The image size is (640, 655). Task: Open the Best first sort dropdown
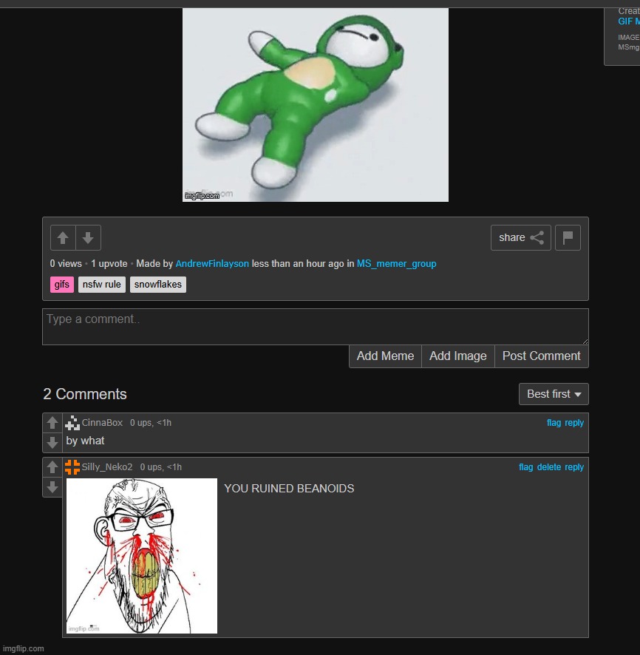click(x=554, y=394)
